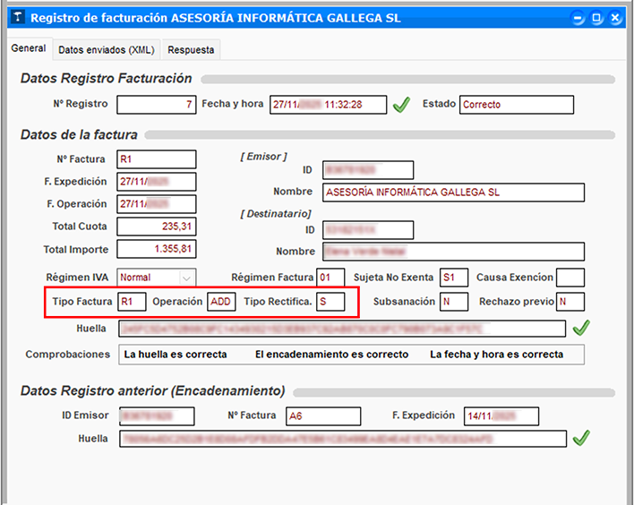This screenshot has width=634, height=505.
Task: Open the Respuesta tab
Action: [x=191, y=50]
